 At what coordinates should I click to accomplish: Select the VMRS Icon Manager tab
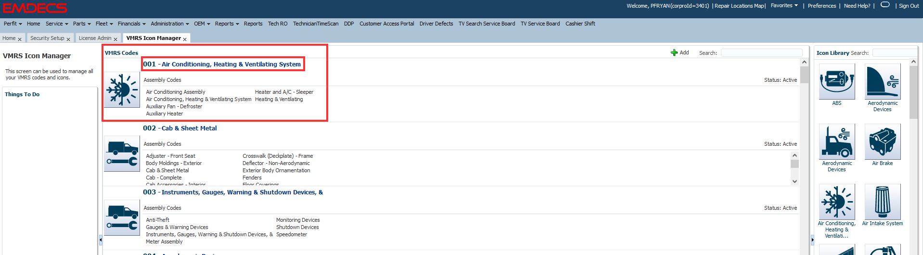[x=154, y=38]
